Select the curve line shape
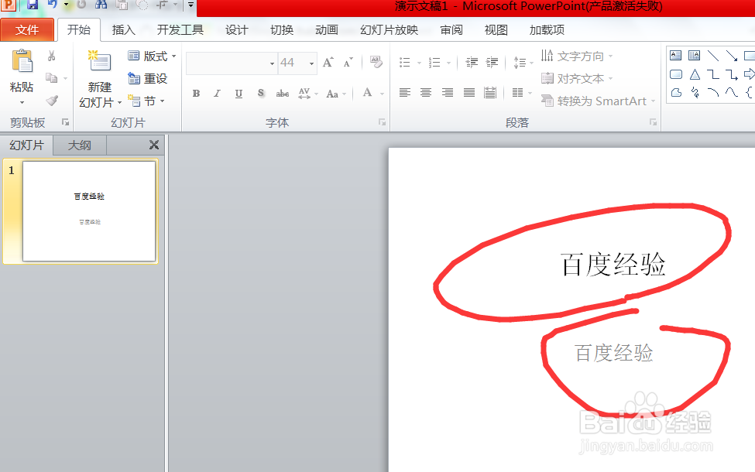 (732, 92)
